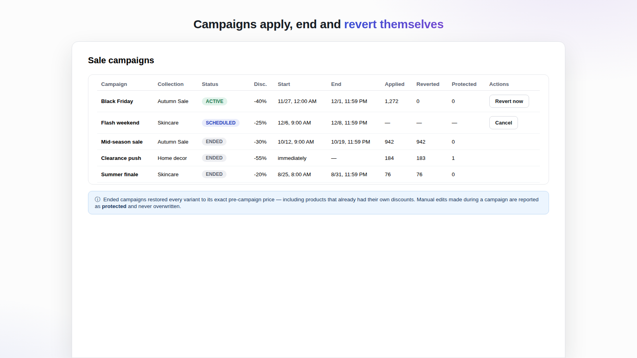Click the immediately start value
This screenshot has height=358, width=637.
[x=292, y=158]
